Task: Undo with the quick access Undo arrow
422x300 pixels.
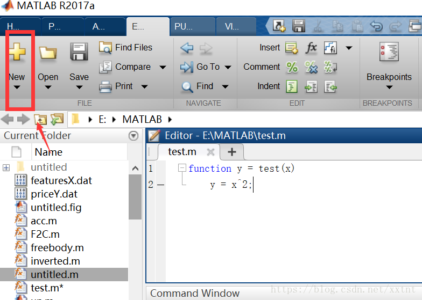Action: pos(376,26)
